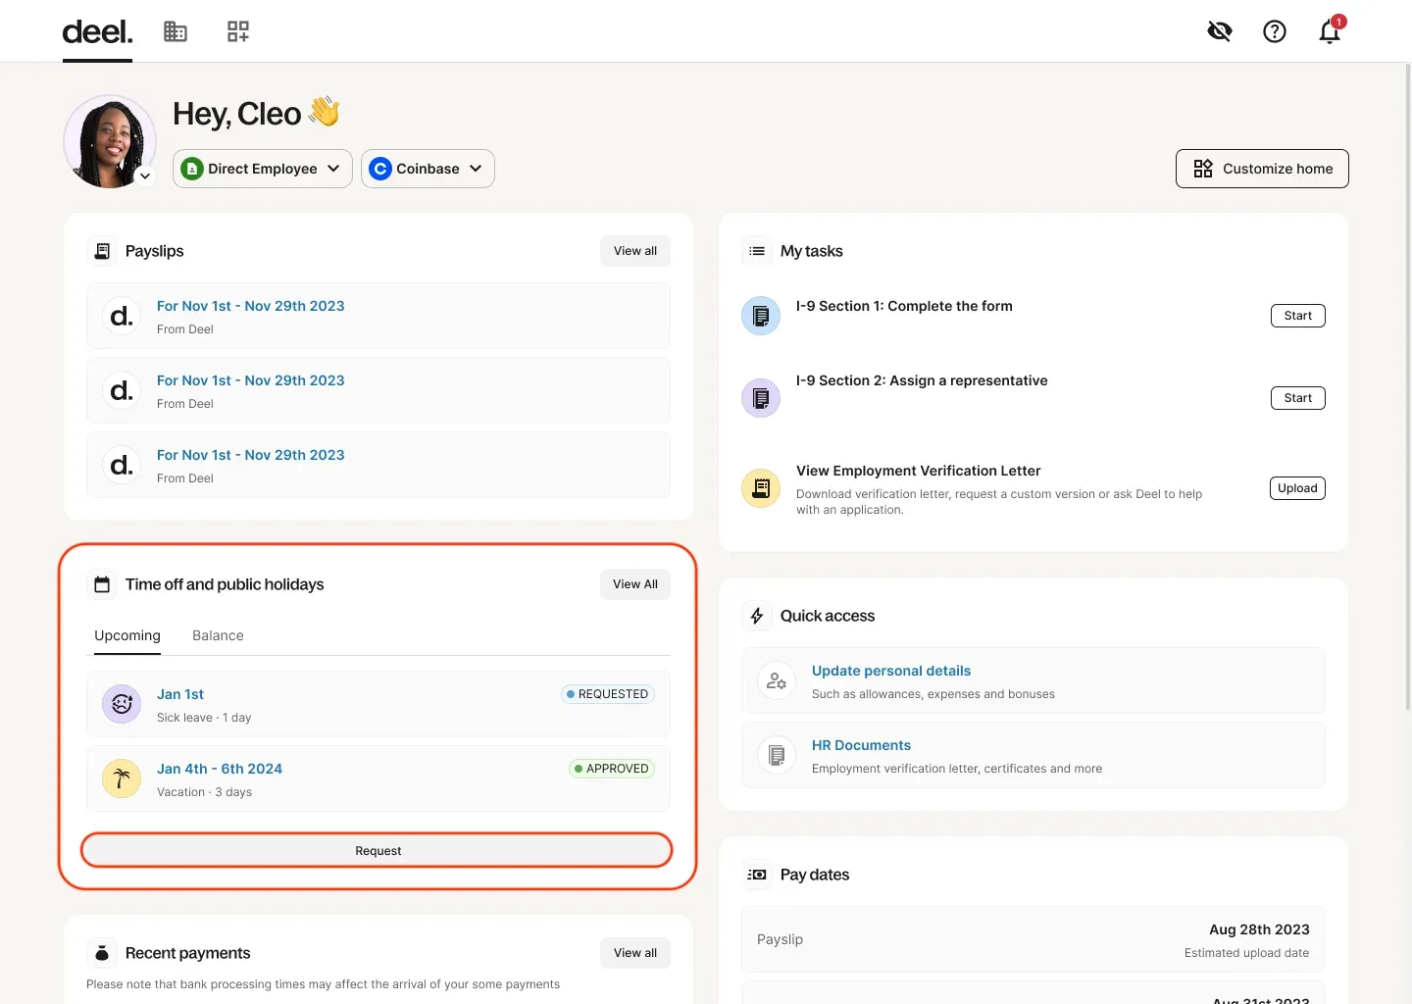Click the Employment Verification Letter icon
The height and width of the screenshot is (1004, 1412).
(761, 488)
